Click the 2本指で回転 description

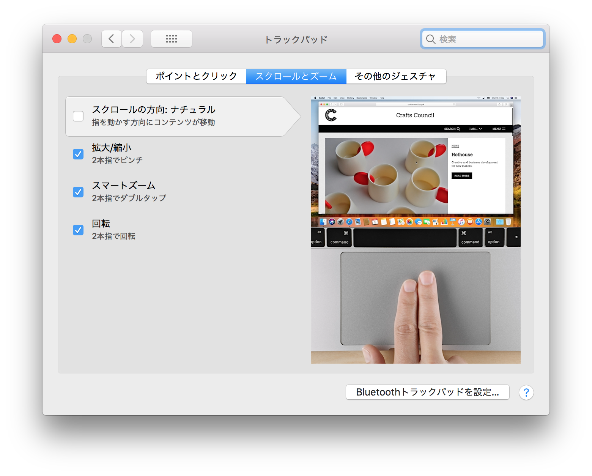[113, 236]
